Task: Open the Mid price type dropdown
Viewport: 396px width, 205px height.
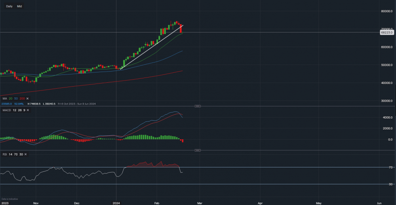Action: click(19, 6)
